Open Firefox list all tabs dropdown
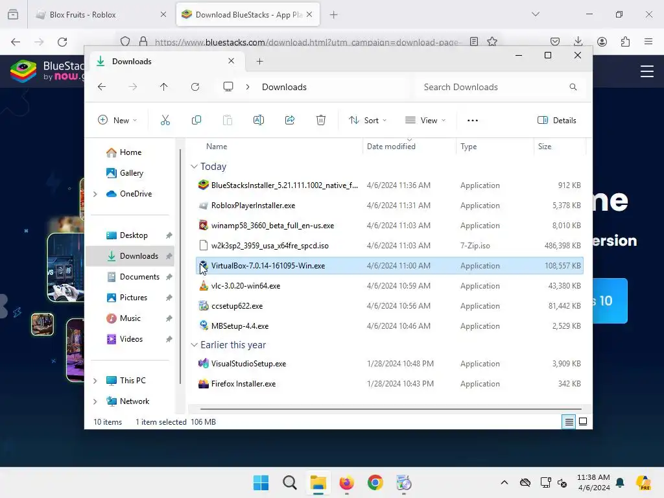Viewport: 664px width, 498px height. tap(535, 14)
